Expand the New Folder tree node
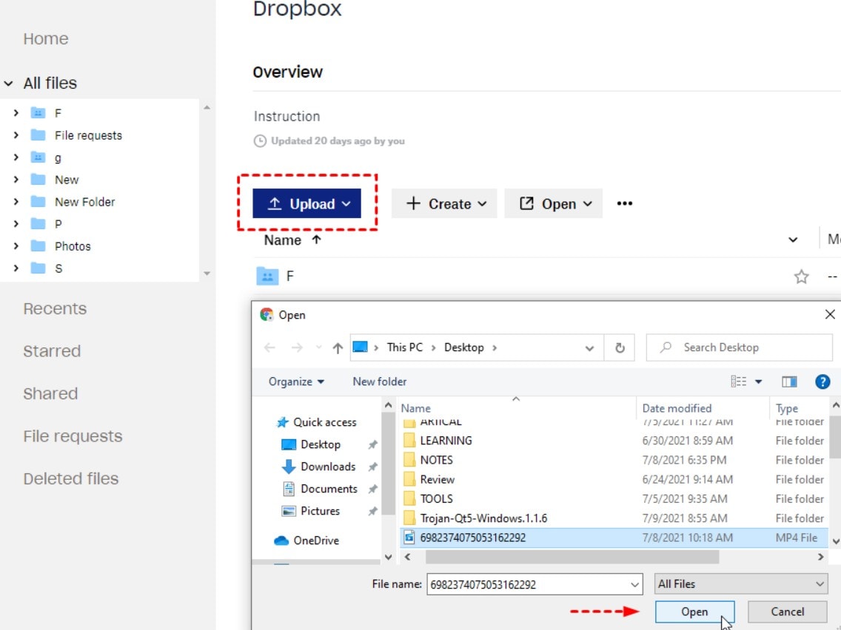Viewport: 841px width, 630px height. click(16, 201)
